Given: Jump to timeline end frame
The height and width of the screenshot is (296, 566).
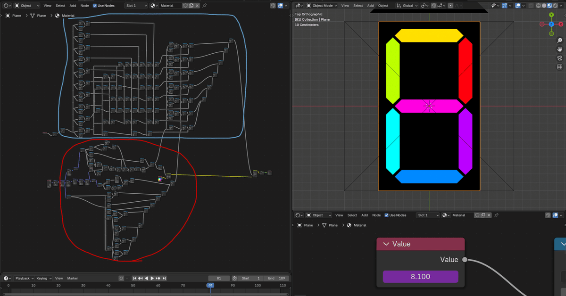Looking at the screenshot, I should click(x=163, y=279).
